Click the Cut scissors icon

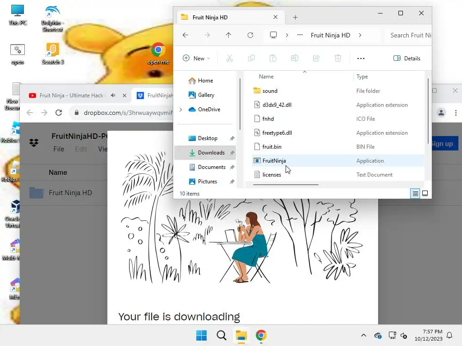230,58
